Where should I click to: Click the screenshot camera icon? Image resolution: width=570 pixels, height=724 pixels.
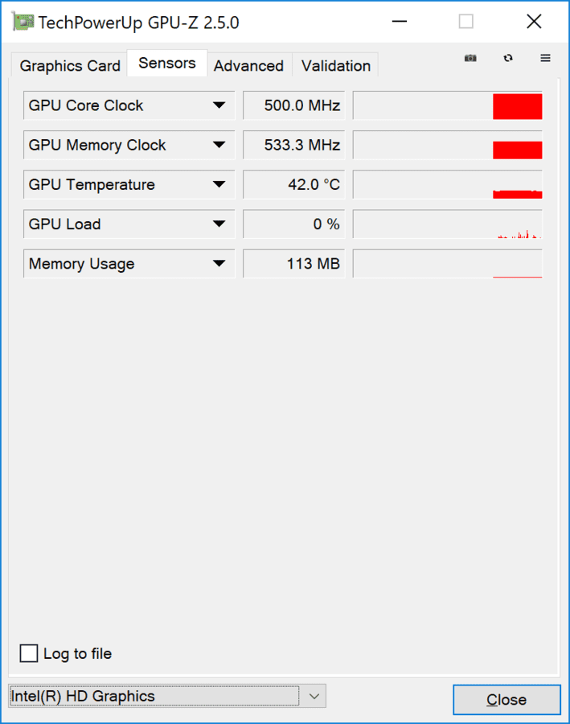point(470,58)
